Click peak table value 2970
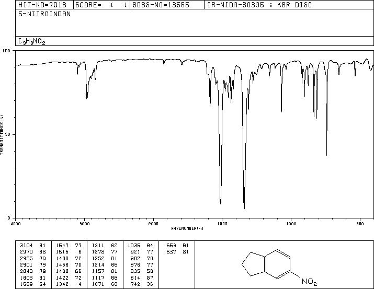Image resolution: width=374 pixels, height=289 pixels. 26,252
